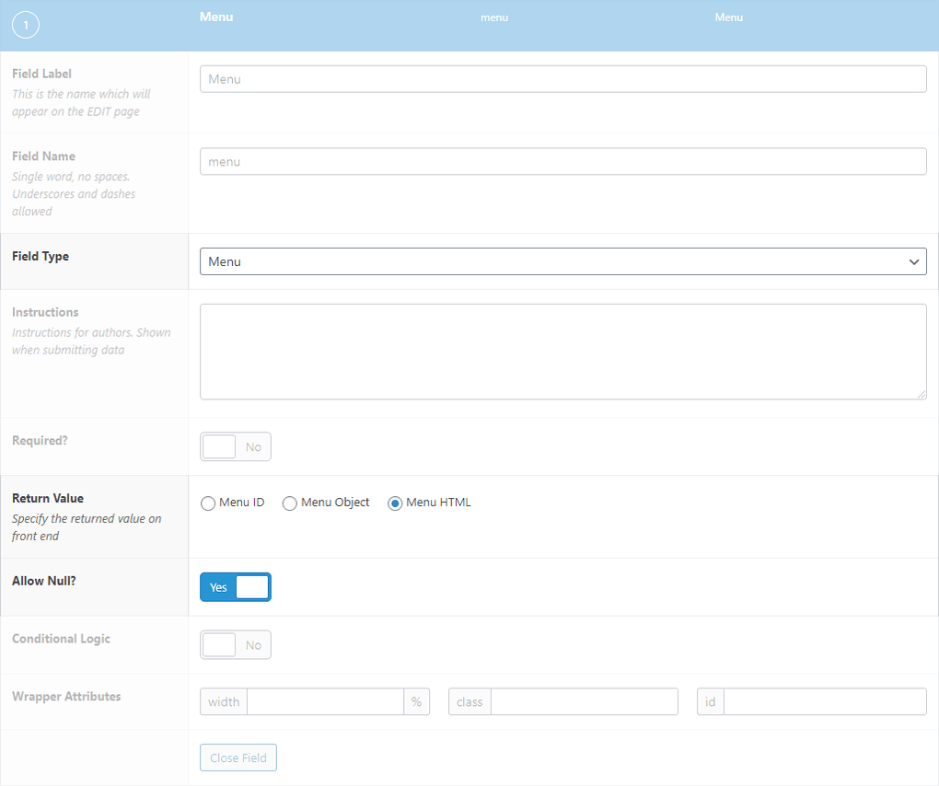The image size is (939, 786).
Task: Select the Menu HTML return value
Action: pos(395,503)
